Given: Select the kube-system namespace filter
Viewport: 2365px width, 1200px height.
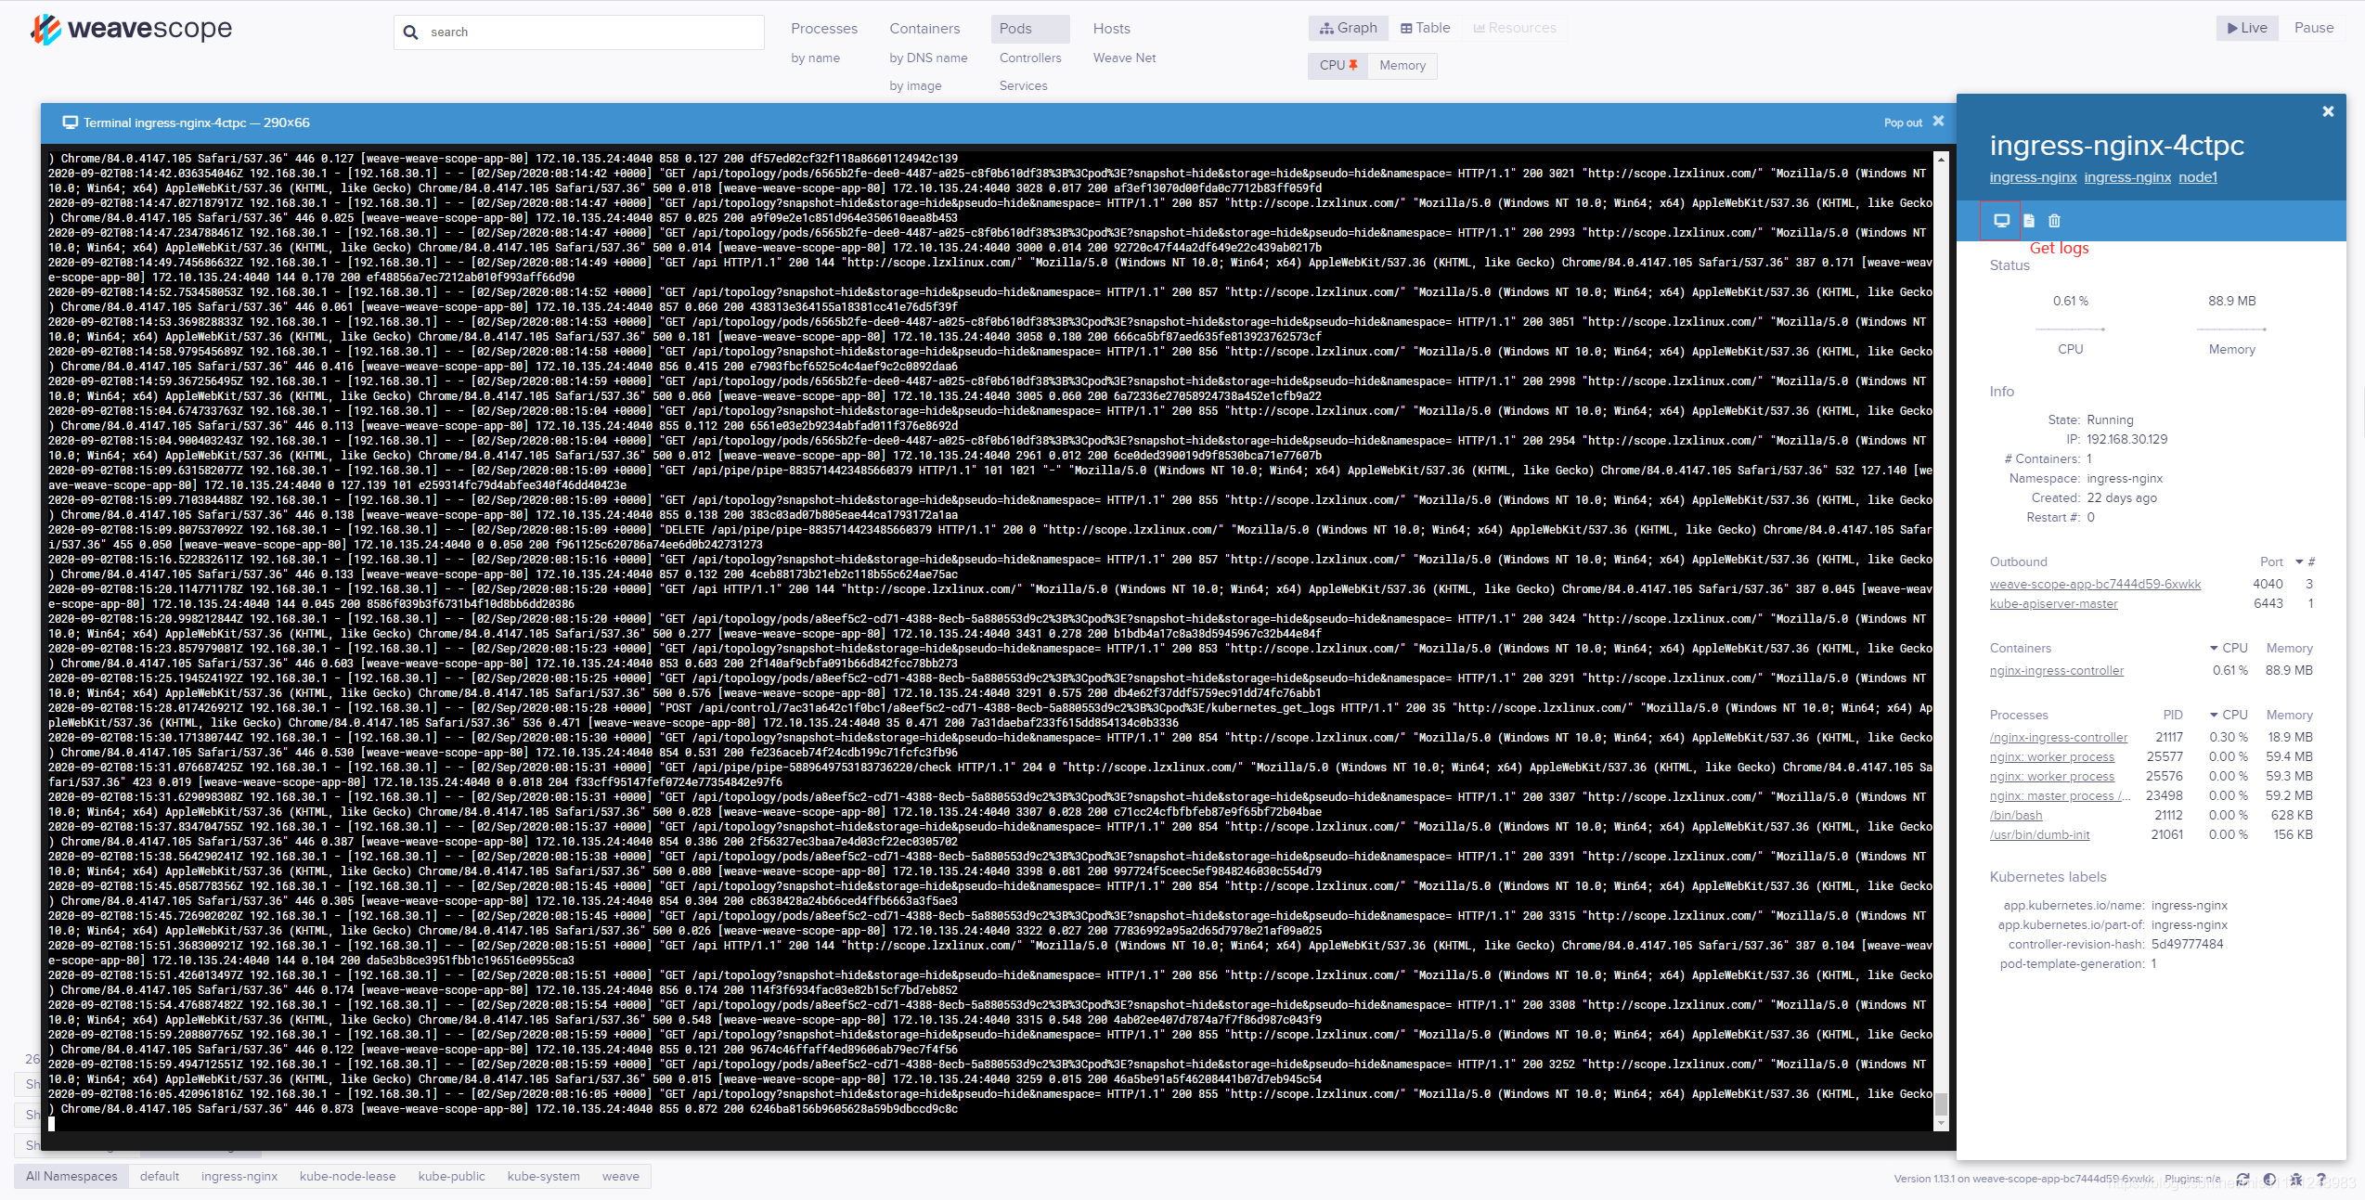Looking at the screenshot, I should [543, 1176].
